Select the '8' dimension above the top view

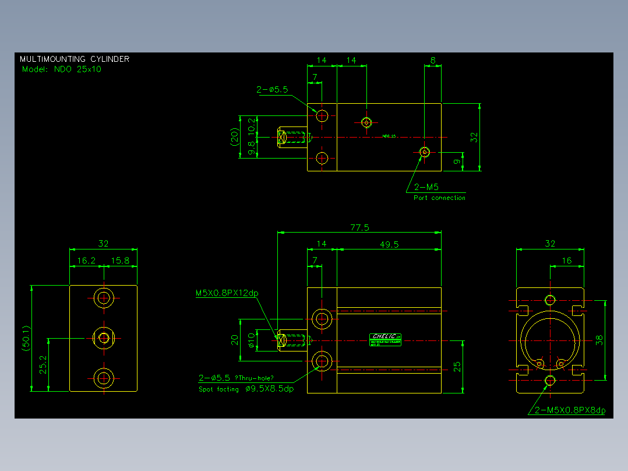coord(433,60)
